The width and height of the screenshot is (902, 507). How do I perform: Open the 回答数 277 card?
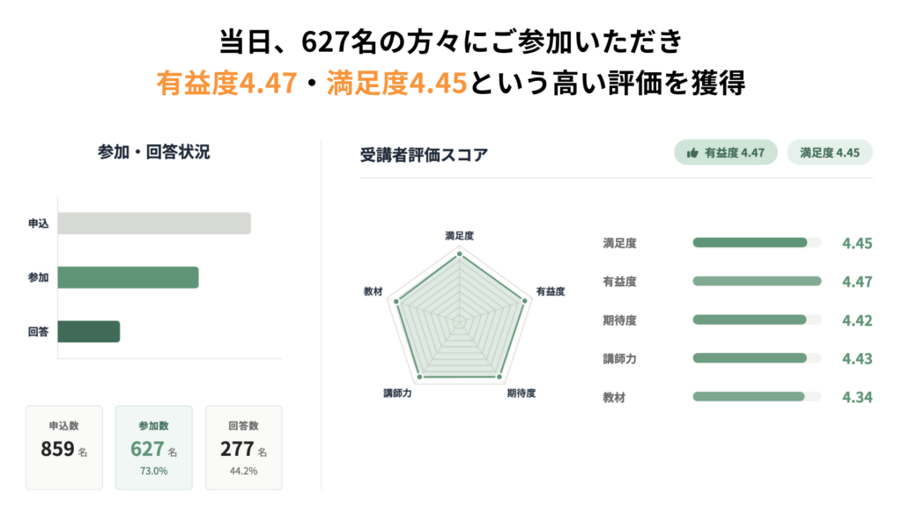click(243, 447)
